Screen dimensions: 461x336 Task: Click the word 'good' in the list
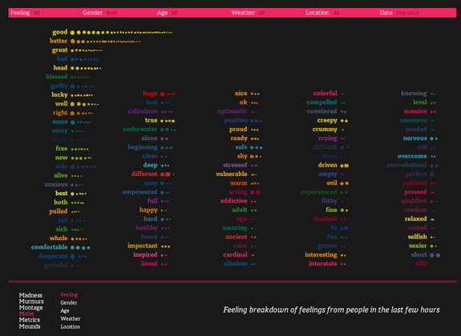[x=60, y=32]
